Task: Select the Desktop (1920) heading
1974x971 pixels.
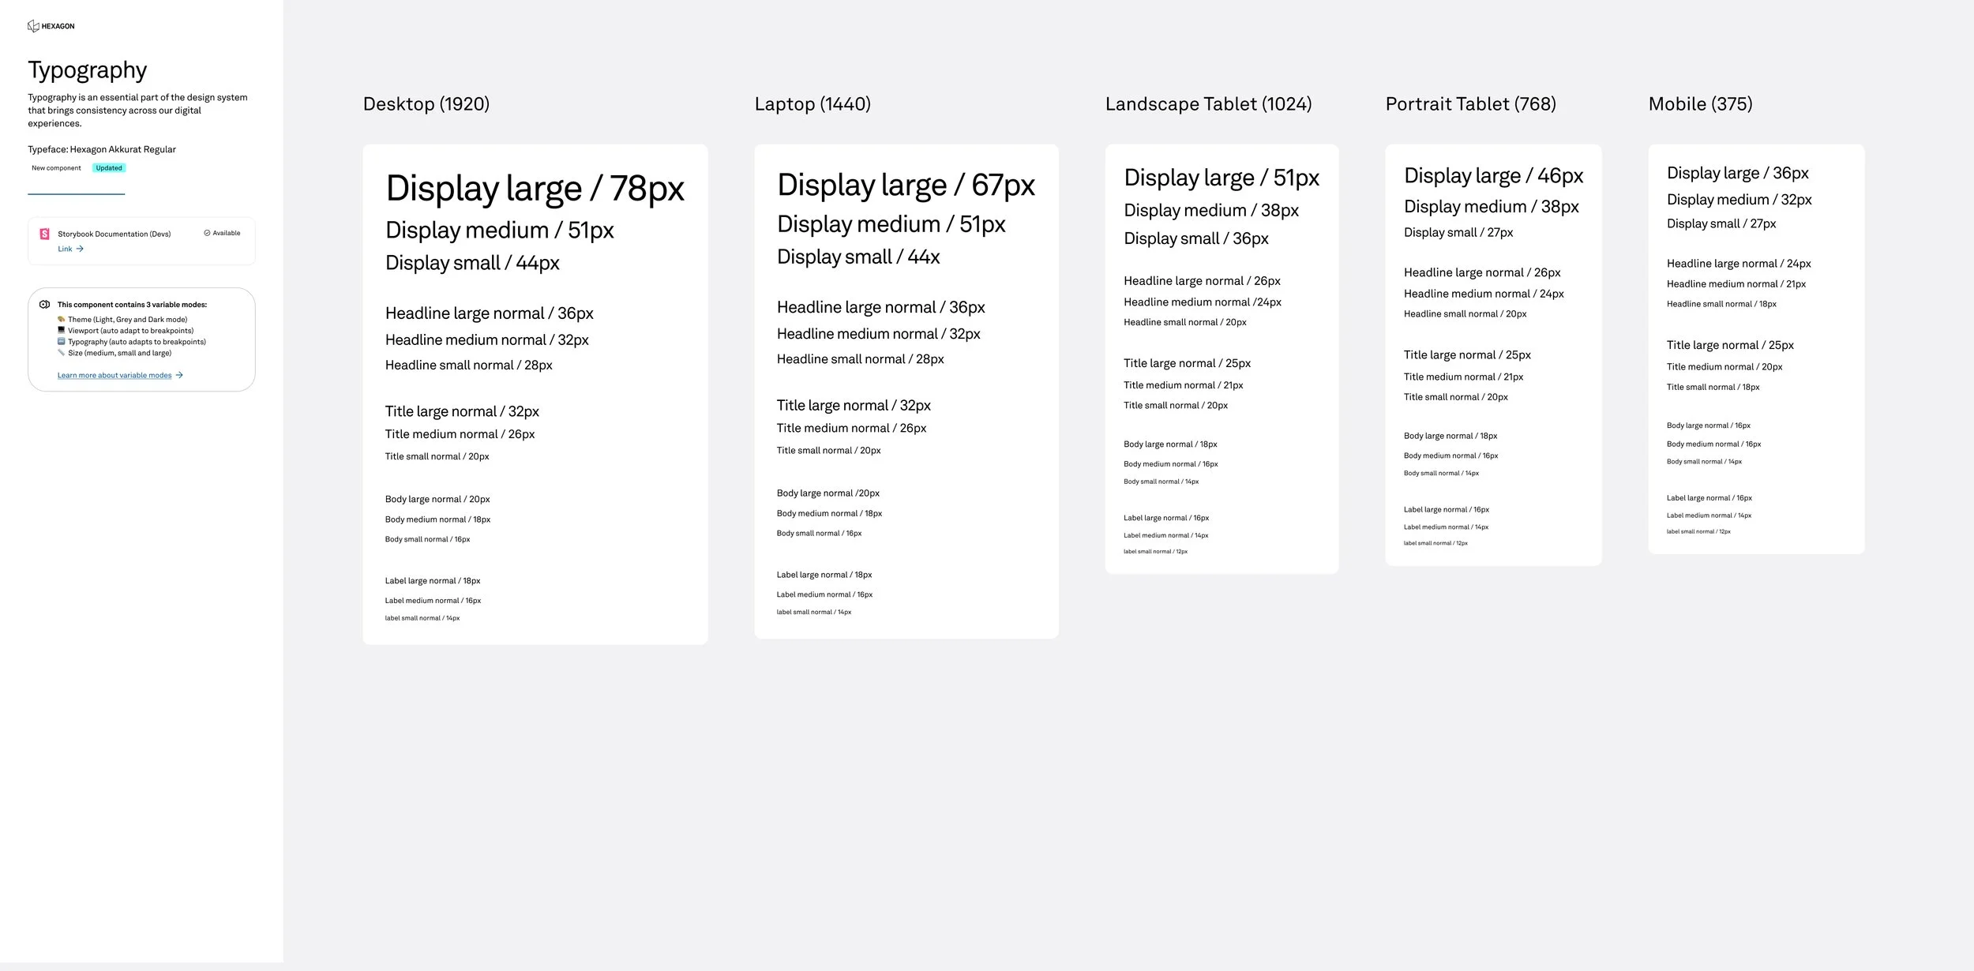Action: (x=426, y=104)
